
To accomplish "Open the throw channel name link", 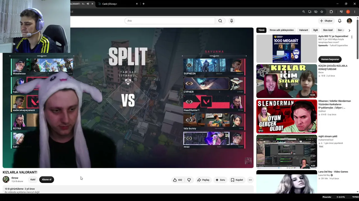I will tap(15, 178).
